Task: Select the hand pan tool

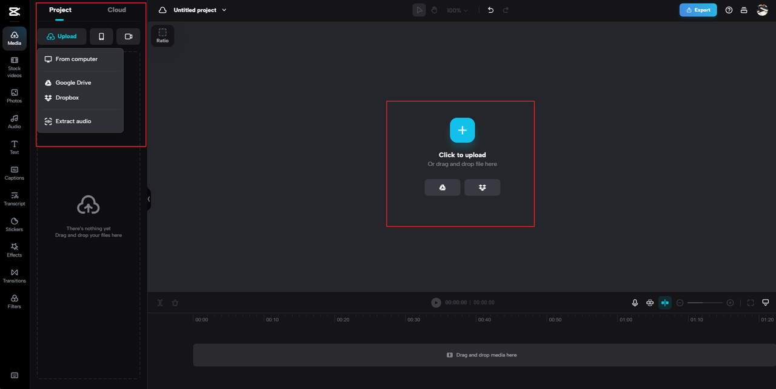Action: click(x=434, y=10)
